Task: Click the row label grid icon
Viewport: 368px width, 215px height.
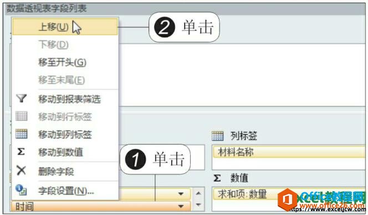Action: click(22, 116)
